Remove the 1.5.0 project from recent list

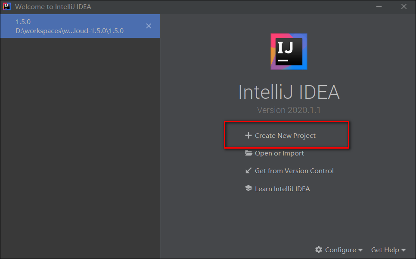tap(149, 26)
